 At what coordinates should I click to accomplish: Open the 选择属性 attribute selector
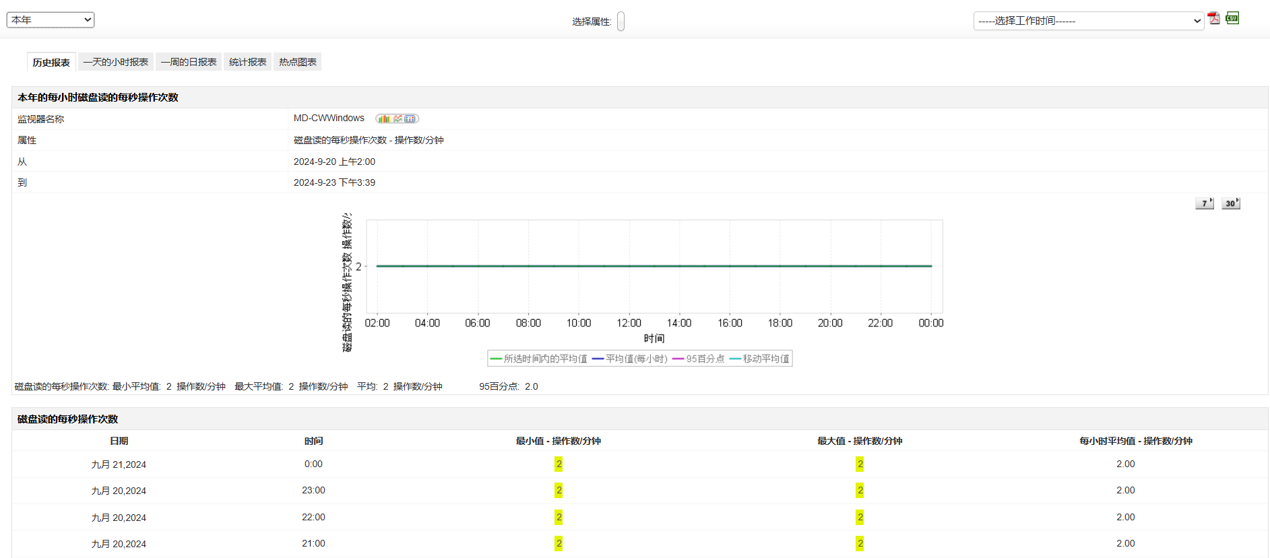coord(621,22)
